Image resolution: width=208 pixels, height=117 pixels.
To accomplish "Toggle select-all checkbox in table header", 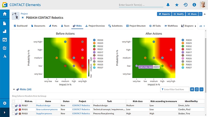I will tap(13, 101).
